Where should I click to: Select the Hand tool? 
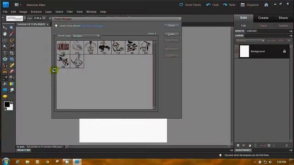5,34
